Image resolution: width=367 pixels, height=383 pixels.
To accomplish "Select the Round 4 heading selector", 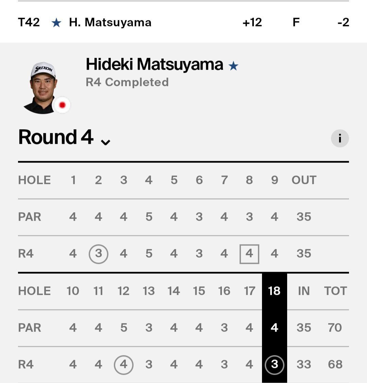I will 65,137.
